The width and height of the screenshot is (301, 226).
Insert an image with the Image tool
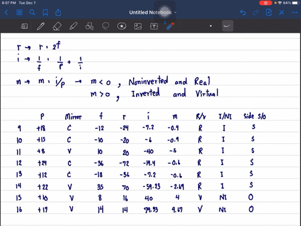138,26
